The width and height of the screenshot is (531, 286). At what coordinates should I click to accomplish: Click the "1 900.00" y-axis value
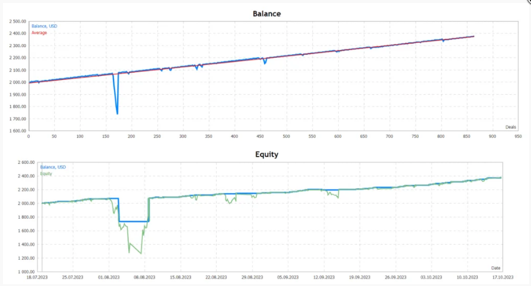tap(18, 95)
